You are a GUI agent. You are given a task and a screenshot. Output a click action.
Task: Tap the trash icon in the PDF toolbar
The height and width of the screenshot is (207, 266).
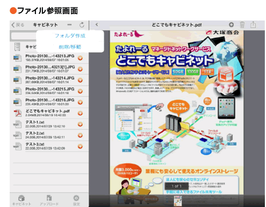242,25
